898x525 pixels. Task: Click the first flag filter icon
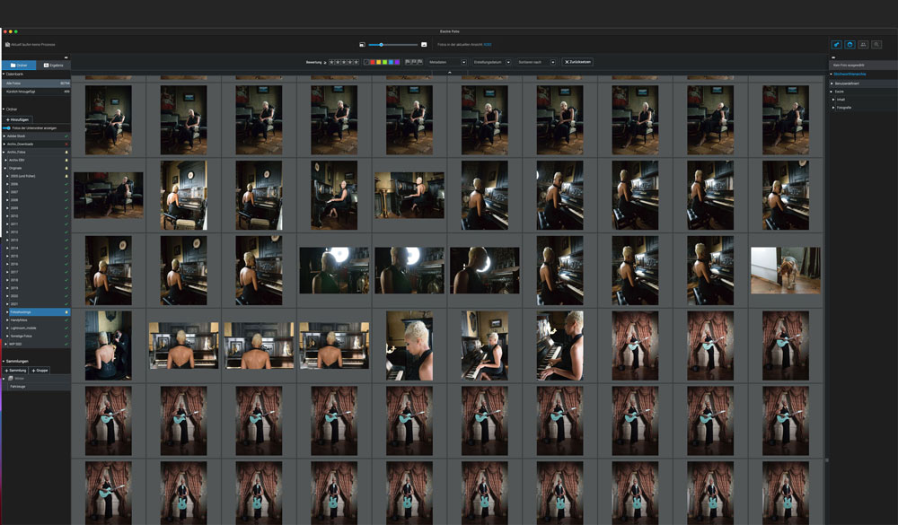point(408,62)
